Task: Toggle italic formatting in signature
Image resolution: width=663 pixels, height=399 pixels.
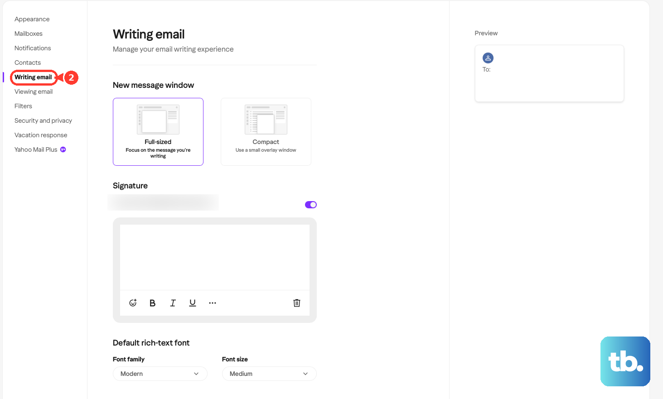Action: pyautogui.click(x=173, y=303)
